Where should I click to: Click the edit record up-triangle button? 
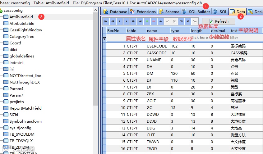[160, 21]
